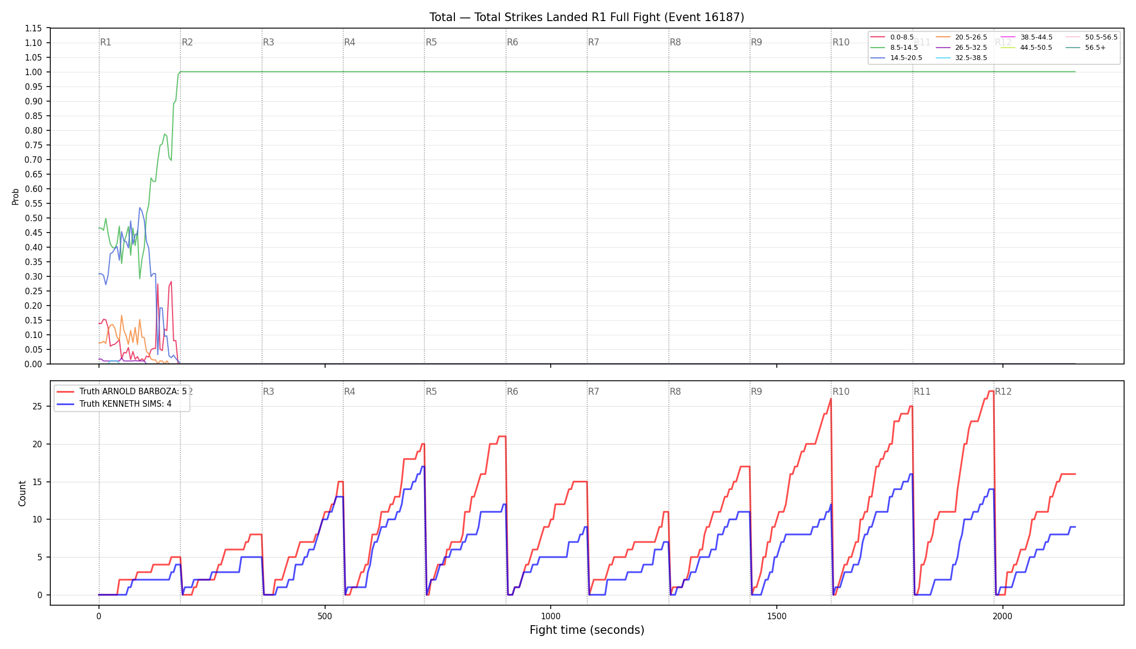This screenshot has height=649, width=1136.
Task: Click the Fight time (seconds) axis label
Action: pos(587,630)
